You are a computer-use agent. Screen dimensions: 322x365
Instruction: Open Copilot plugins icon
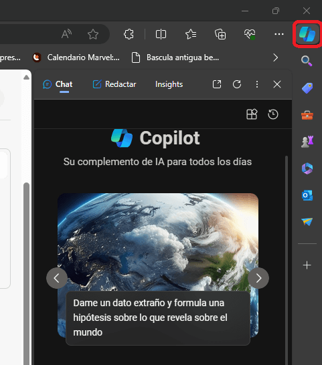pyautogui.click(x=252, y=114)
